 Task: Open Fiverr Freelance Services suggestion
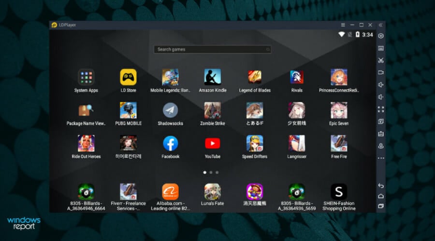[128, 192]
